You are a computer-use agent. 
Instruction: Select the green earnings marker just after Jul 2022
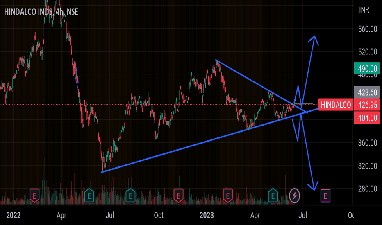pos(131,196)
